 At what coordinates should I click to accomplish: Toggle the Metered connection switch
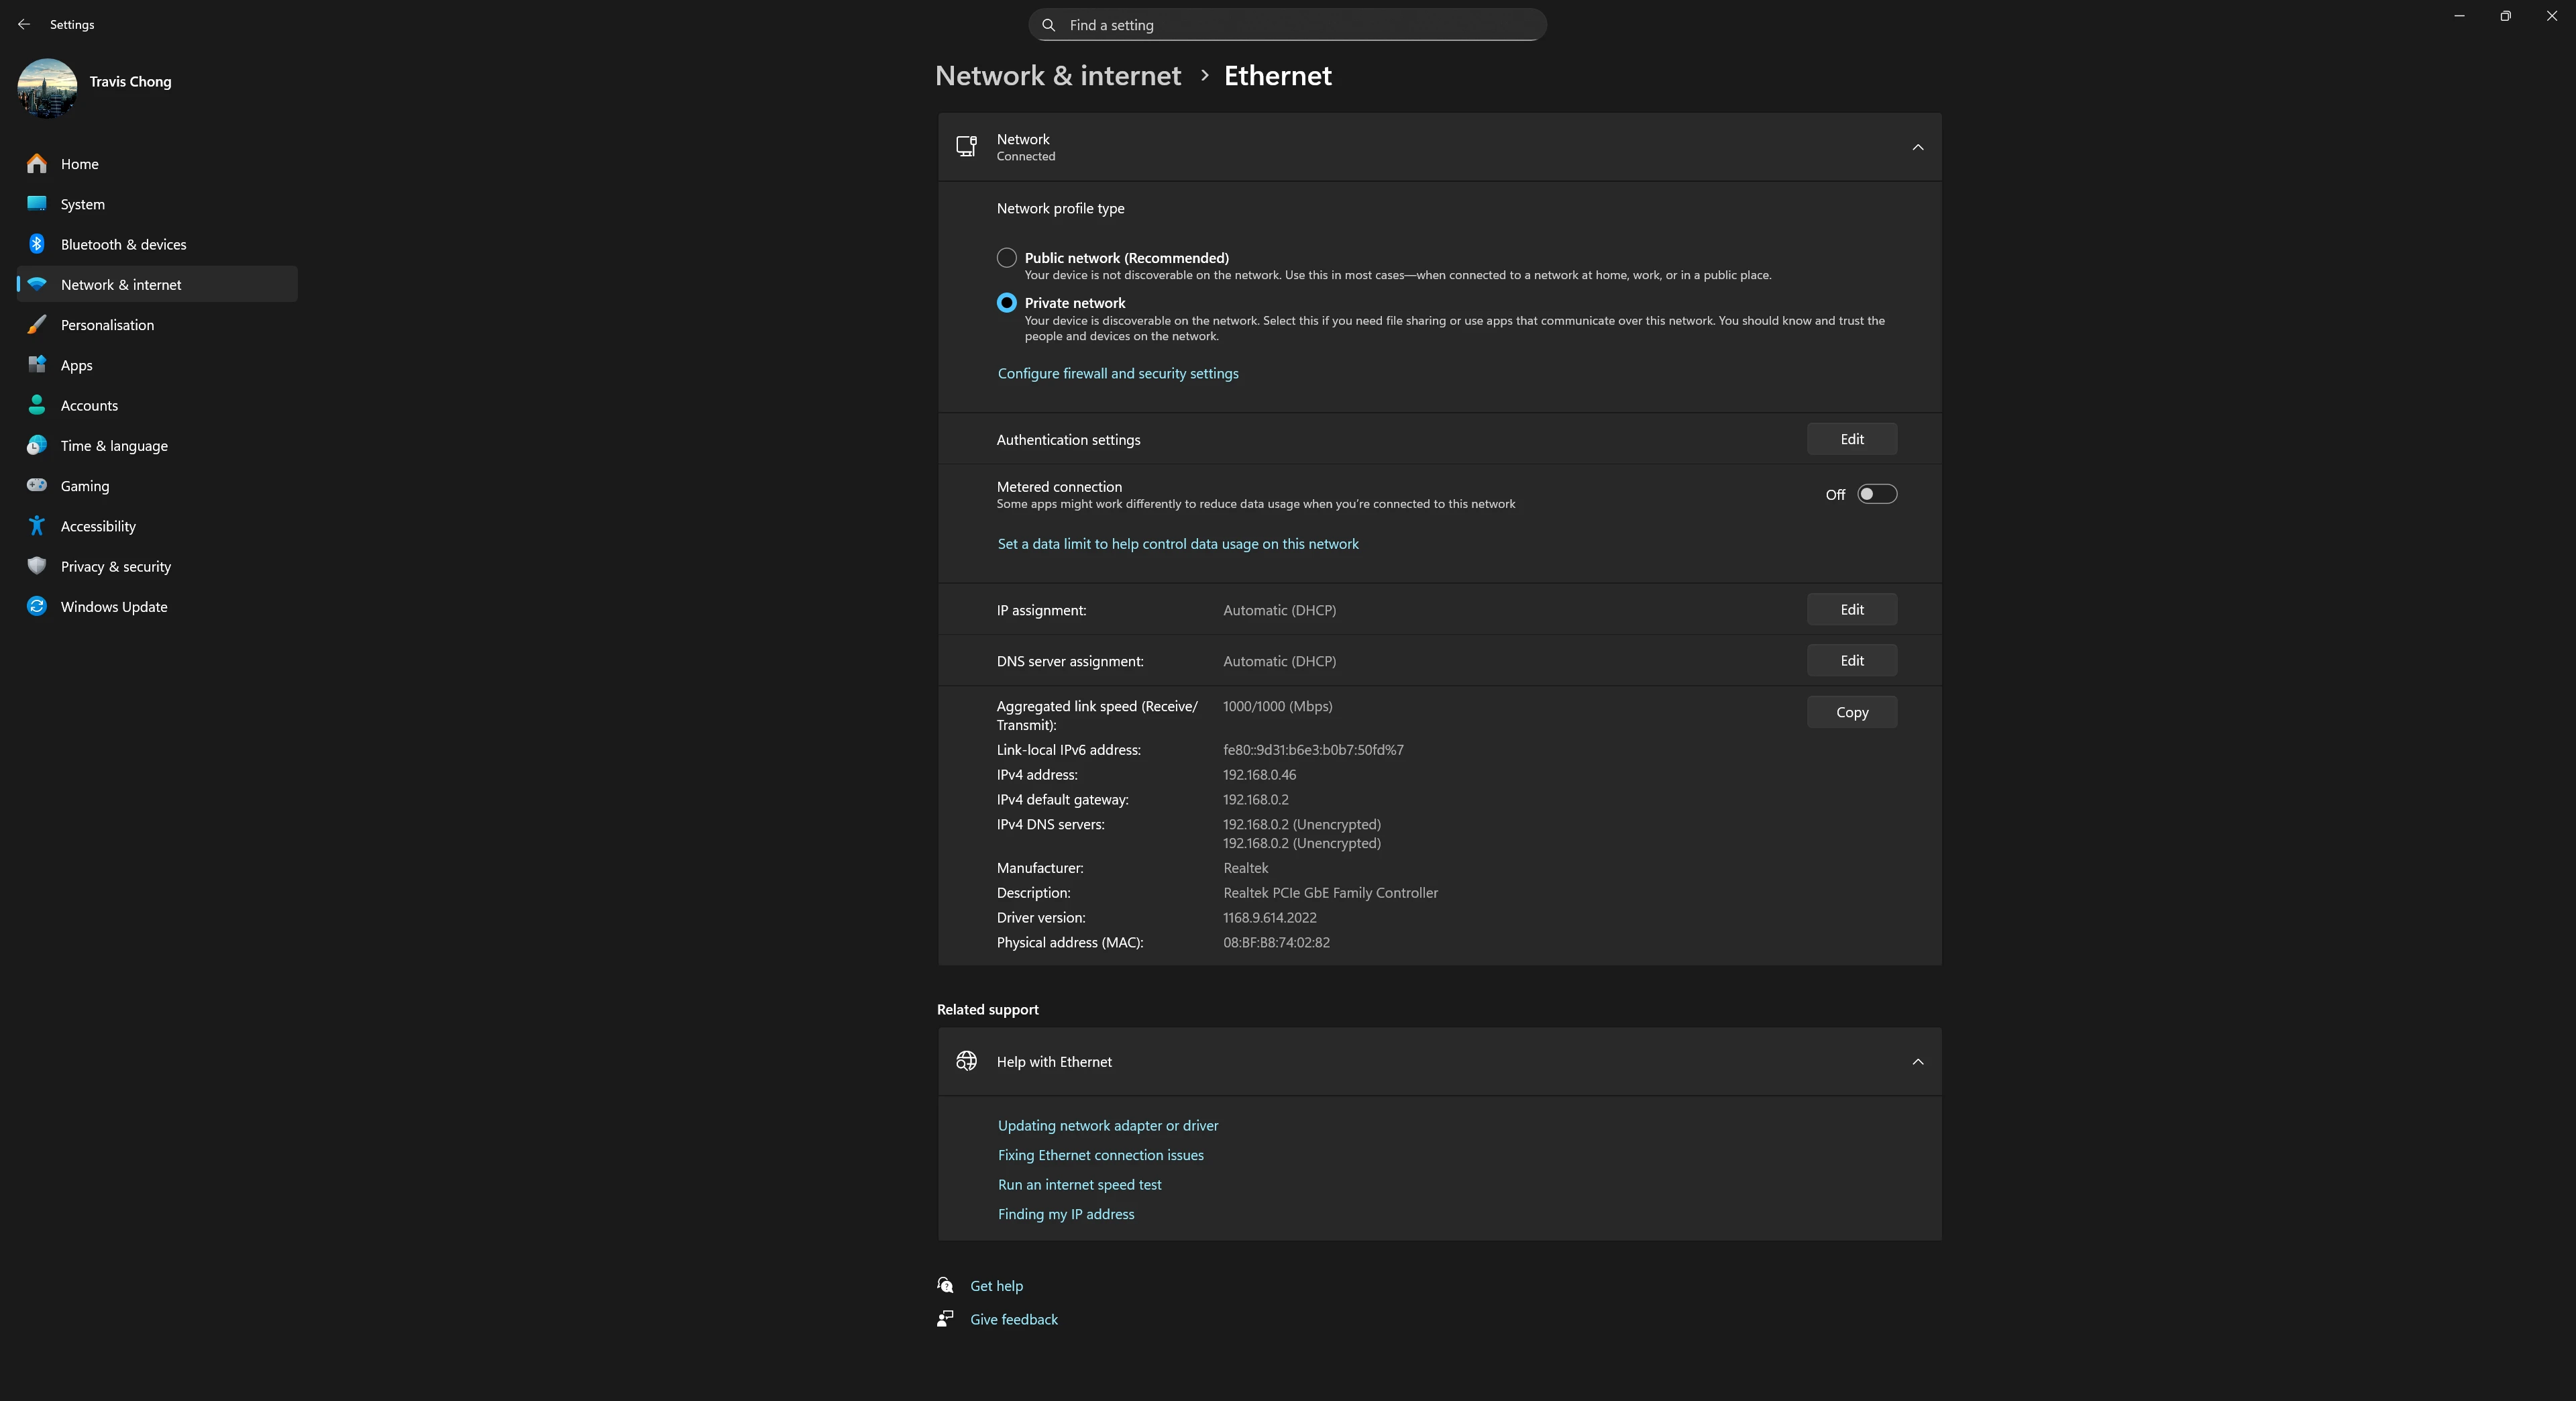(1876, 494)
